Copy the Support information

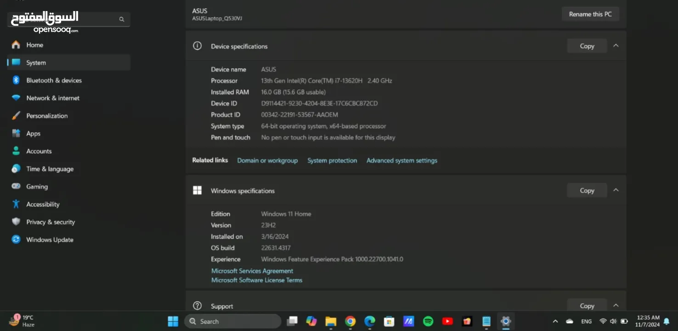click(587, 306)
